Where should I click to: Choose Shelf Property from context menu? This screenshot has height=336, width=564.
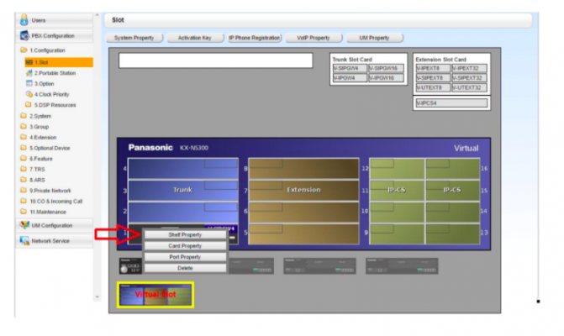(184, 235)
